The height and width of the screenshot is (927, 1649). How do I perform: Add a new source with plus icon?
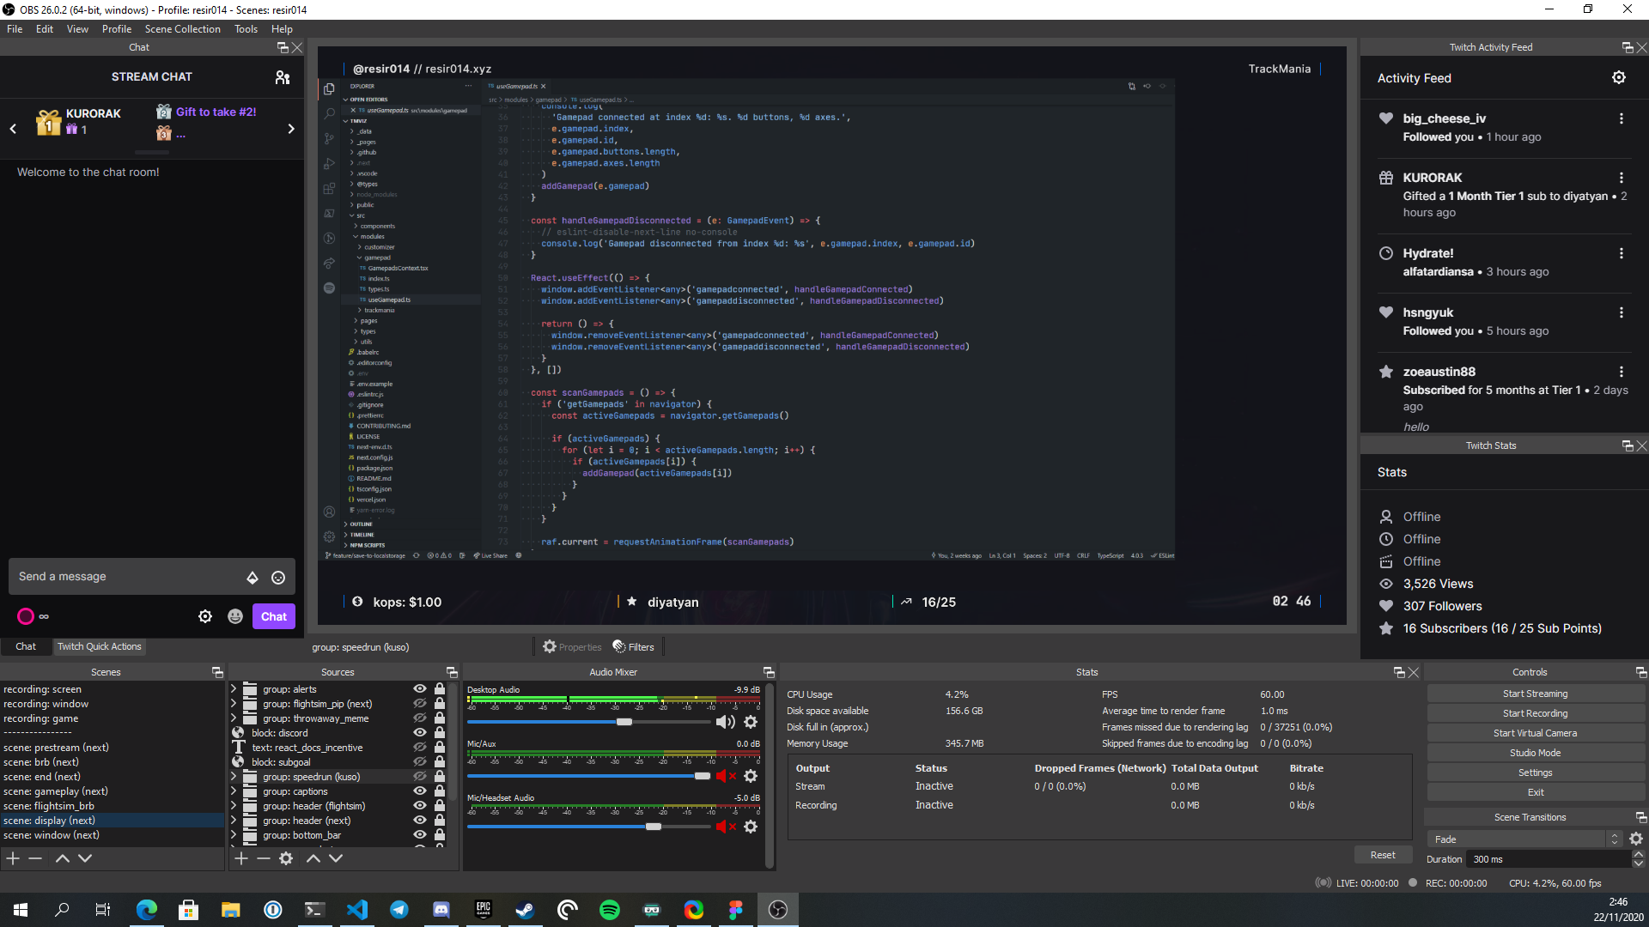click(x=241, y=858)
